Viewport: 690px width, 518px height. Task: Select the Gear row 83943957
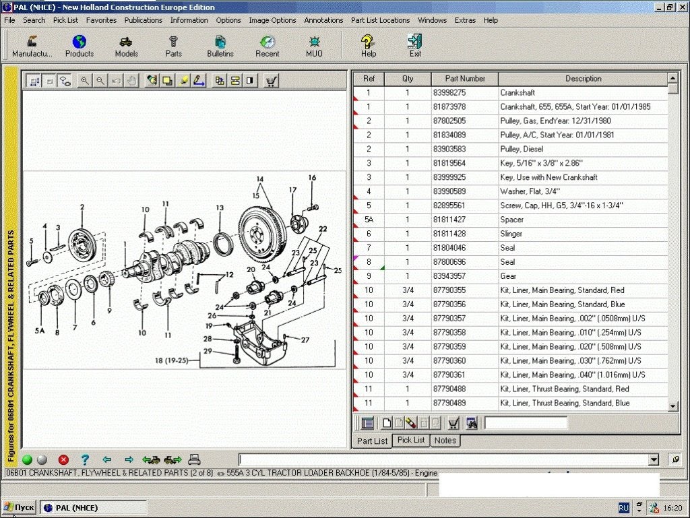[511, 276]
